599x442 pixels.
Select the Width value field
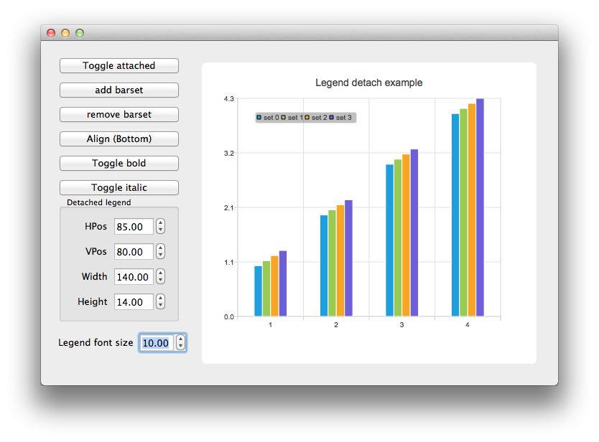[x=134, y=277]
